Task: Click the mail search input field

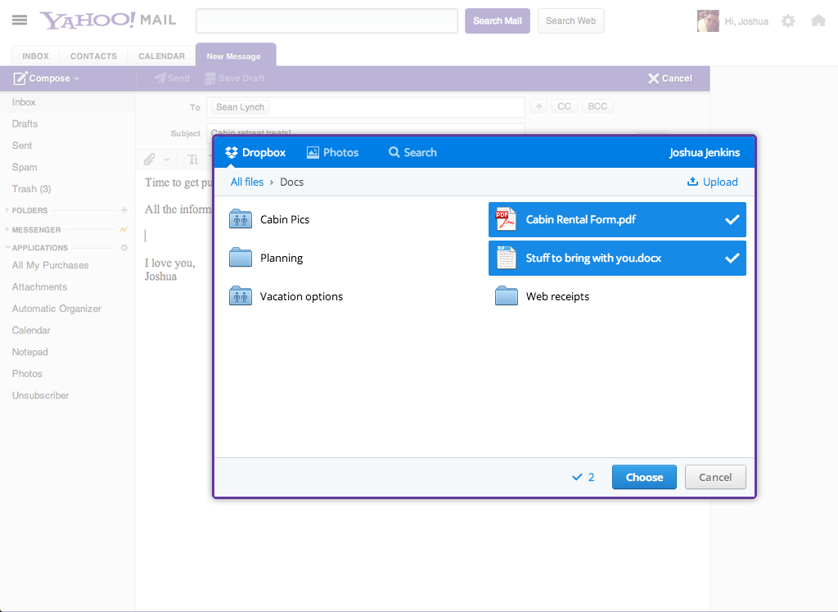Action: point(327,20)
